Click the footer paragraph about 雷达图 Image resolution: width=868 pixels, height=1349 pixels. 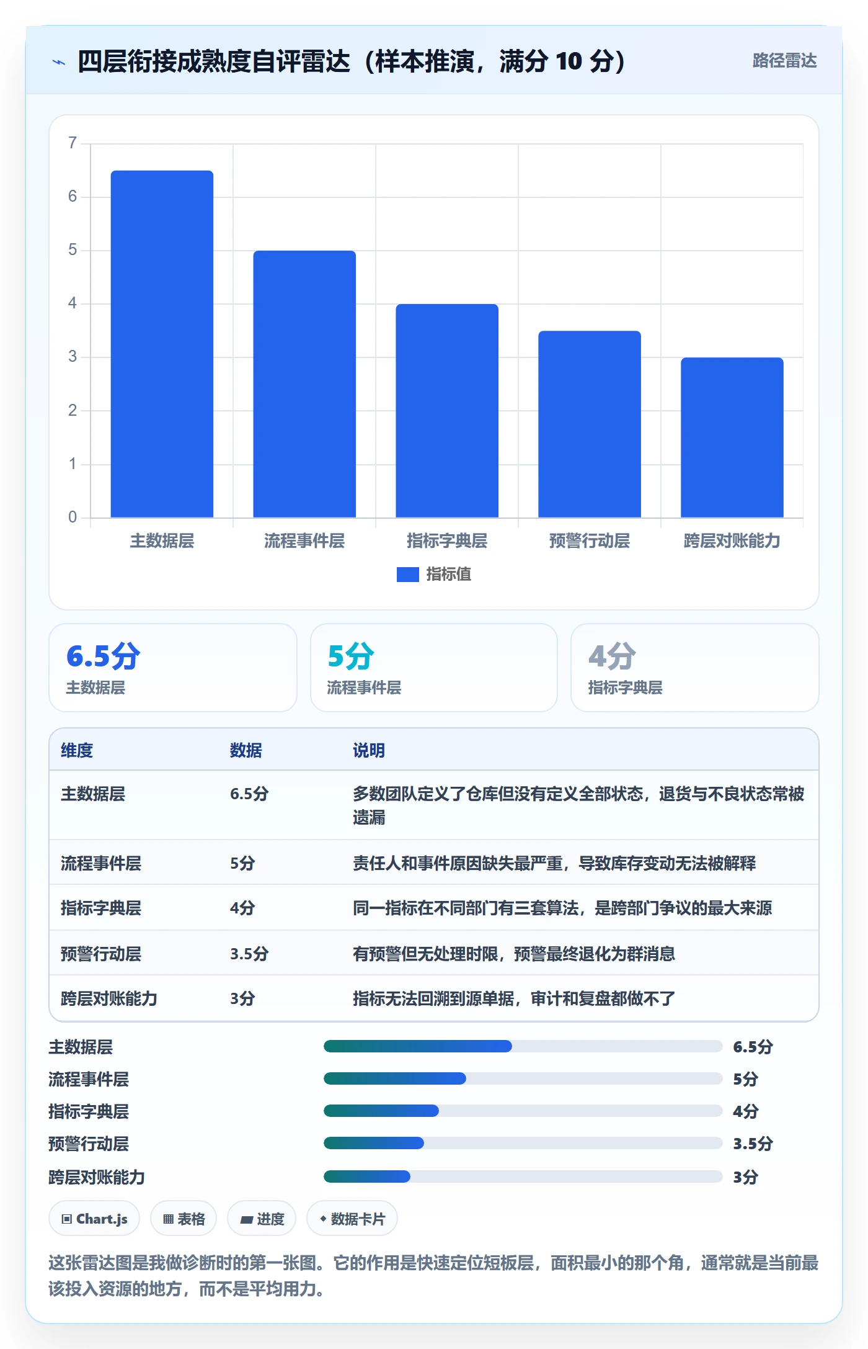tap(433, 1276)
